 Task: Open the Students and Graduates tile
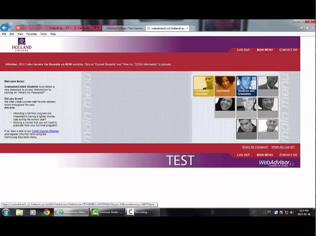click(x=246, y=86)
